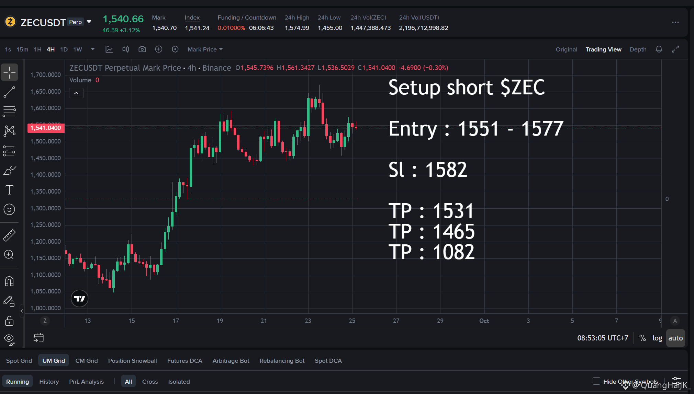Take a chart snapshot with camera icon
The image size is (694, 394).
pos(142,49)
